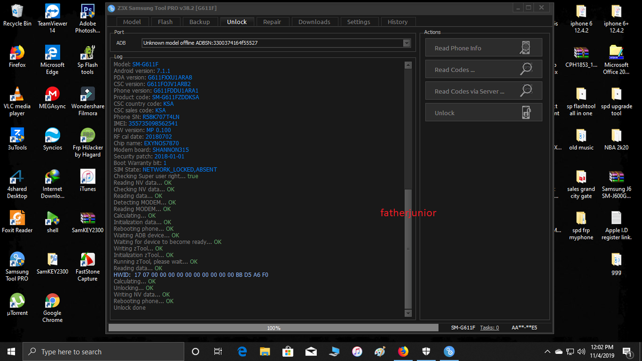Select the spd upgrade tool folder

coord(616,102)
